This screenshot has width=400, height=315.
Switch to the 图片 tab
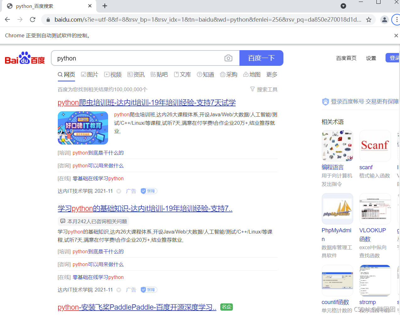coord(90,75)
